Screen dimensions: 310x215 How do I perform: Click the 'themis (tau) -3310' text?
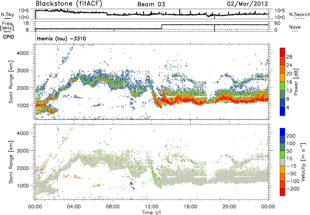pos(61,38)
